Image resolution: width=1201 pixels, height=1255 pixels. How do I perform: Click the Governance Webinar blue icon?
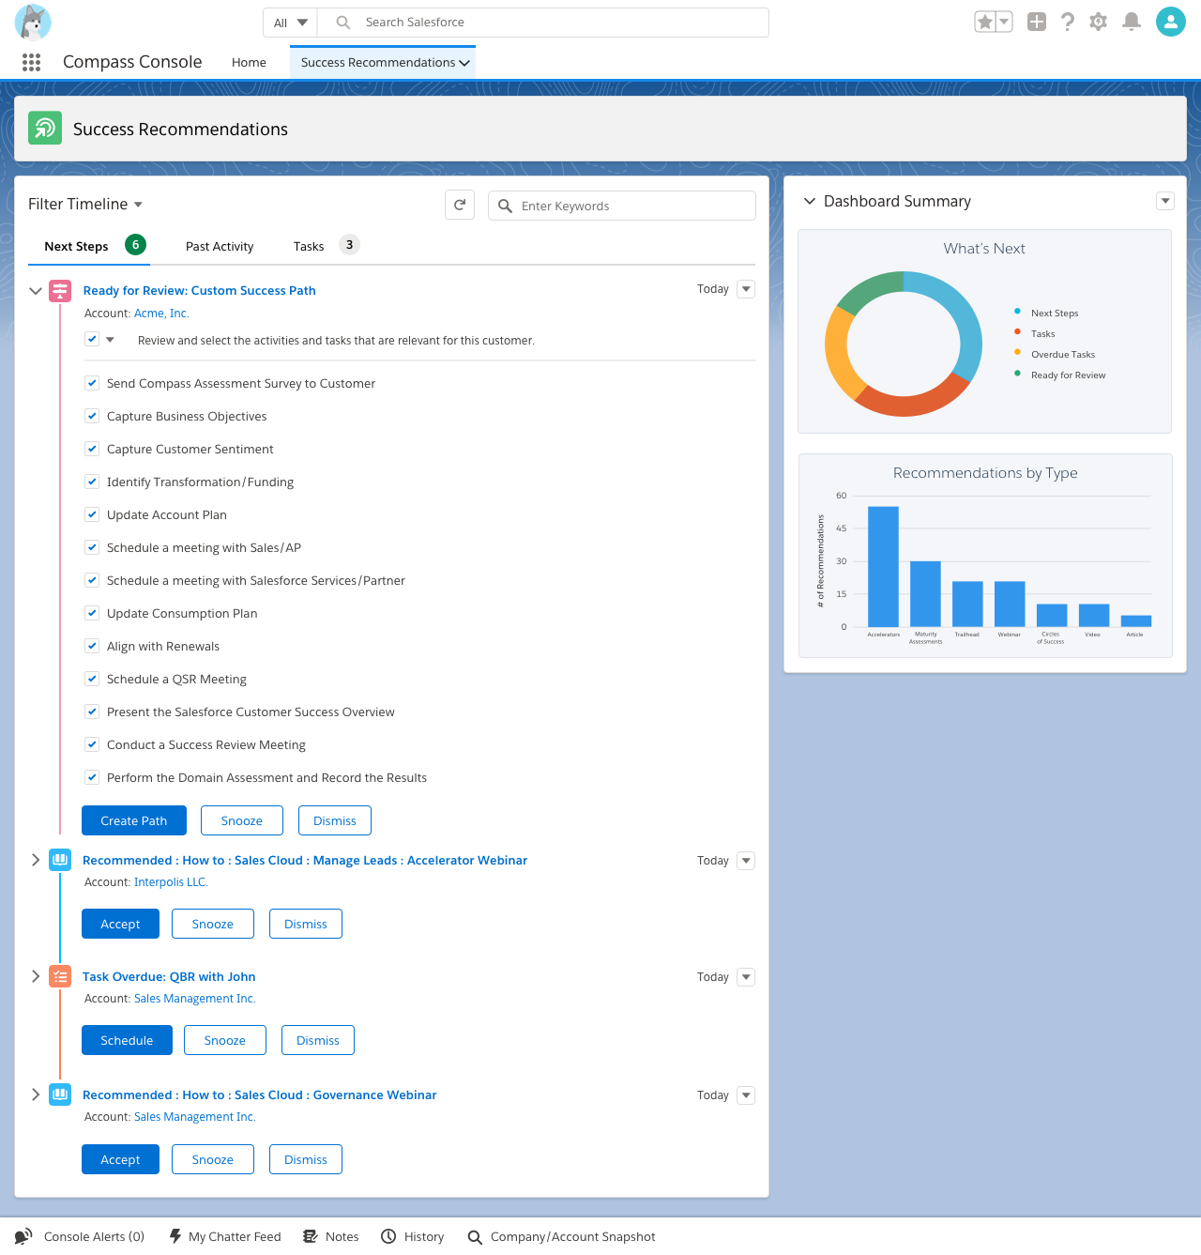[x=60, y=1094]
